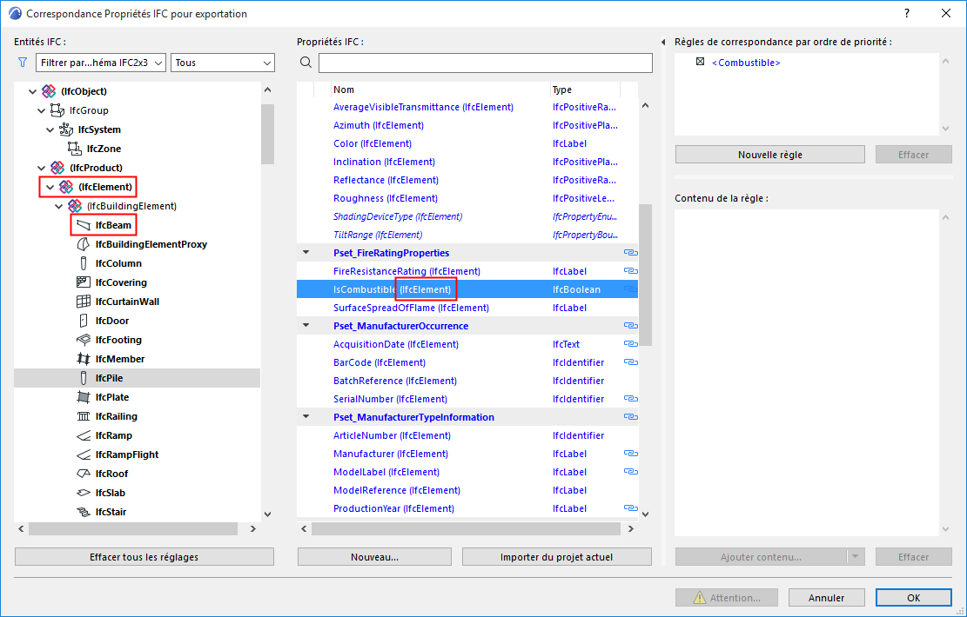Viewport: 967px width, 617px height.
Task: Open the help question mark button
Action: [x=907, y=14]
